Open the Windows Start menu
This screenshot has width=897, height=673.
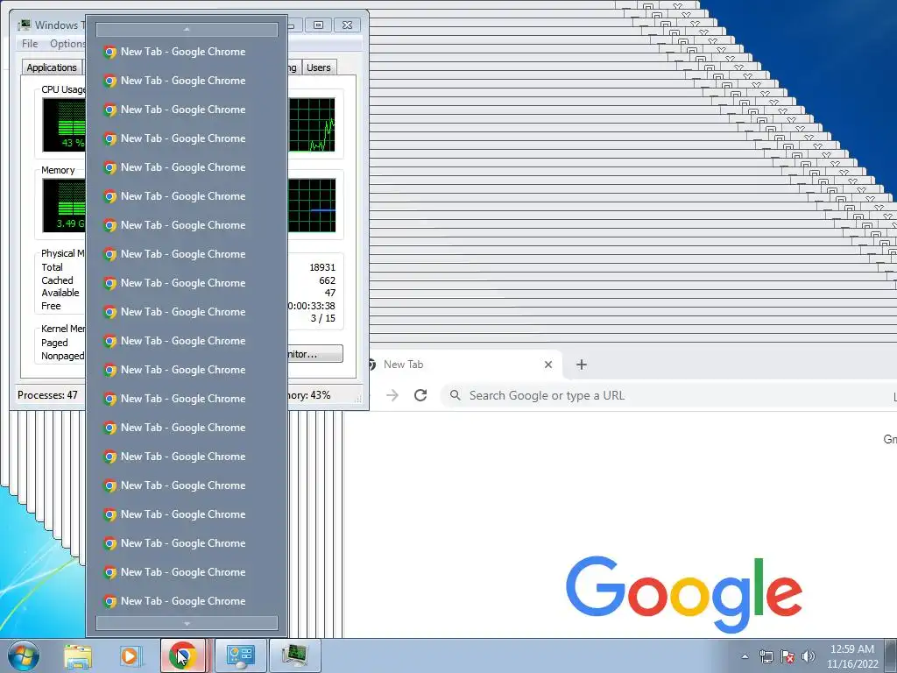(x=24, y=656)
